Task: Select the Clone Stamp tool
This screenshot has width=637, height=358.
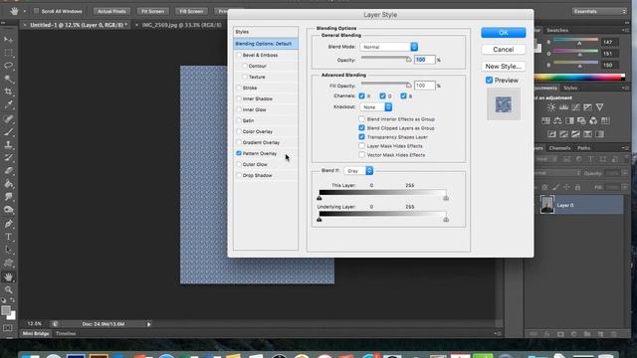Action: tap(8, 144)
